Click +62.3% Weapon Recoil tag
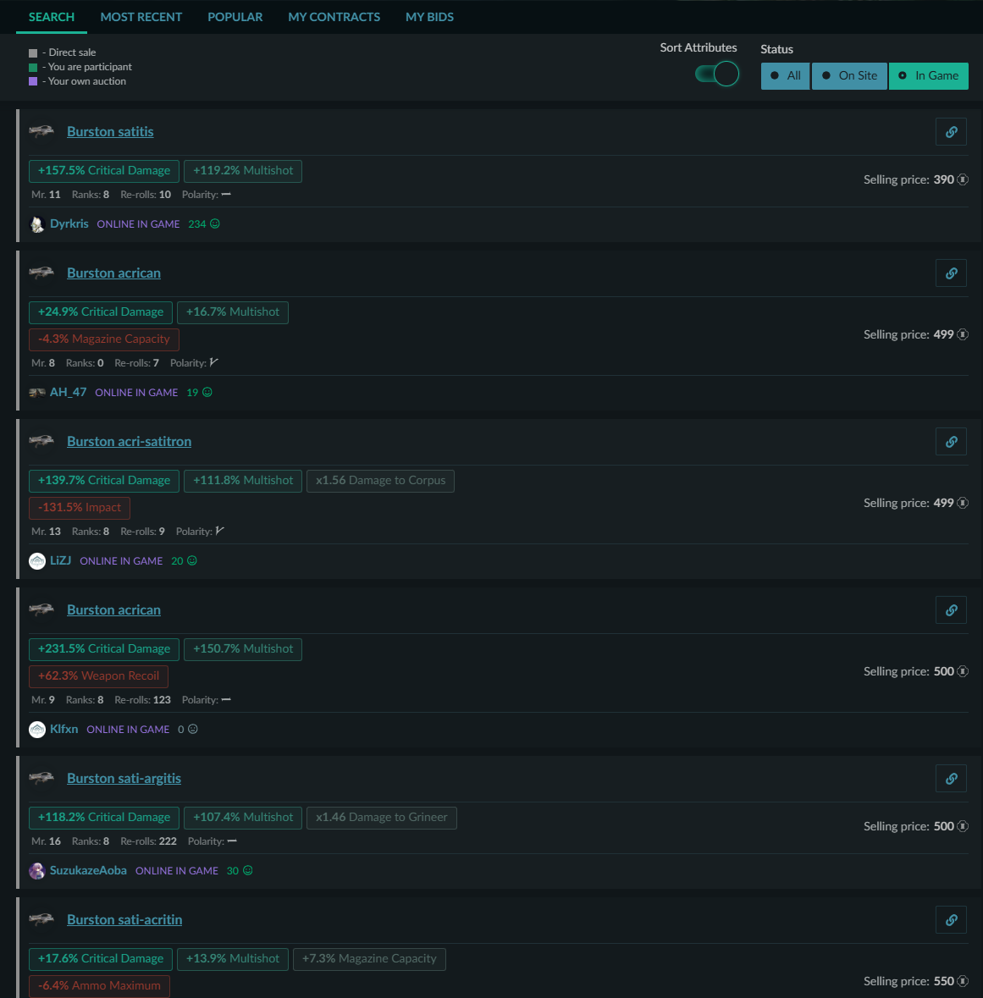 click(x=99, y=676)
